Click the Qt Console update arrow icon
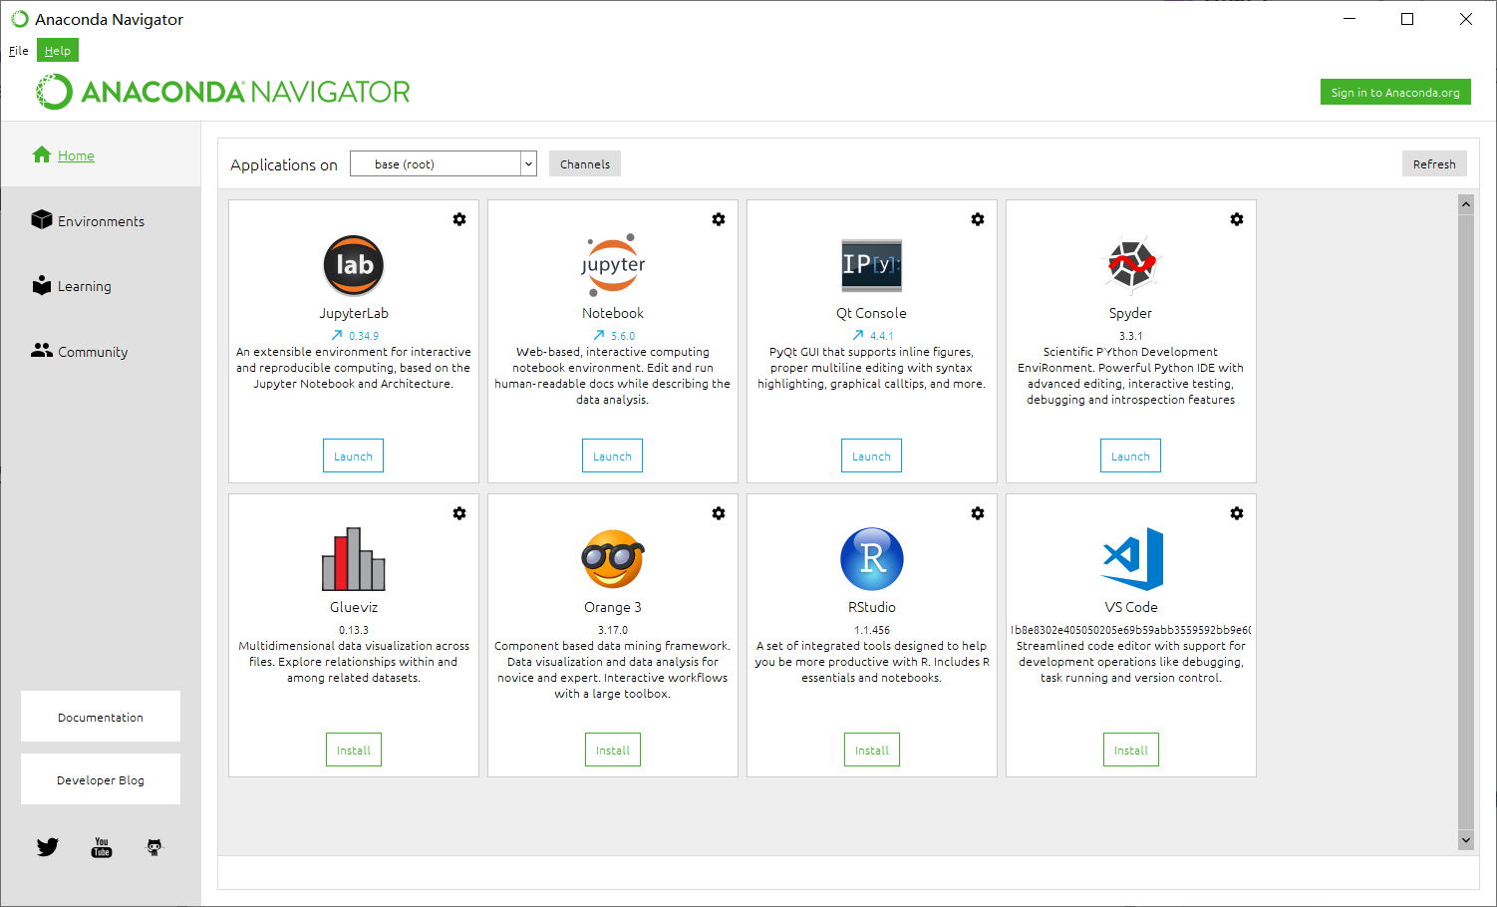Screen dimensions: 1497x907 point(858,335)
